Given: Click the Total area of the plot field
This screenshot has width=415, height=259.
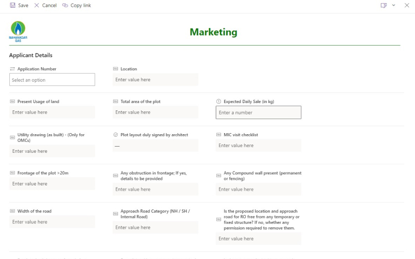Looking at the screenshot, I should click(x=155, y=112).
